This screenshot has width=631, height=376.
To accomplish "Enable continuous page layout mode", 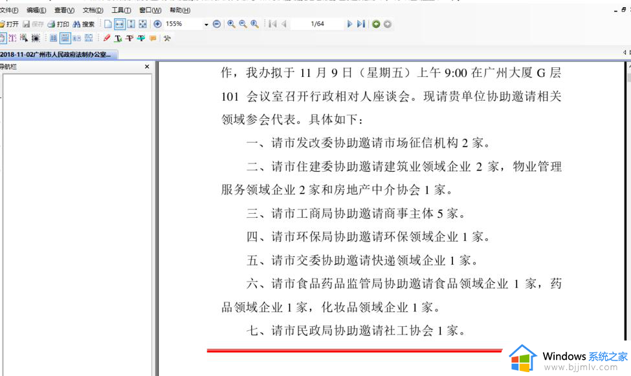I will pos(65,38).
